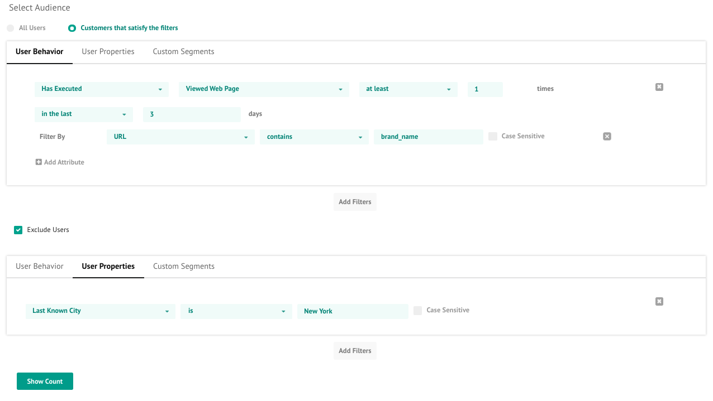Click the brand_name value field
This screenshot has height=401, width=713.
pos(429,137)
